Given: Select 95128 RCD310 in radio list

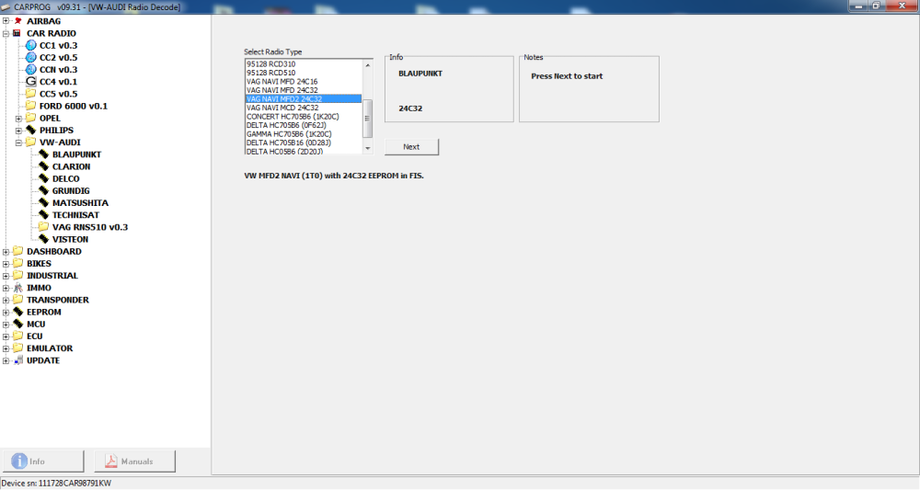Looking at the screenshot, I should pyautogui.click(x=304, y=63).
